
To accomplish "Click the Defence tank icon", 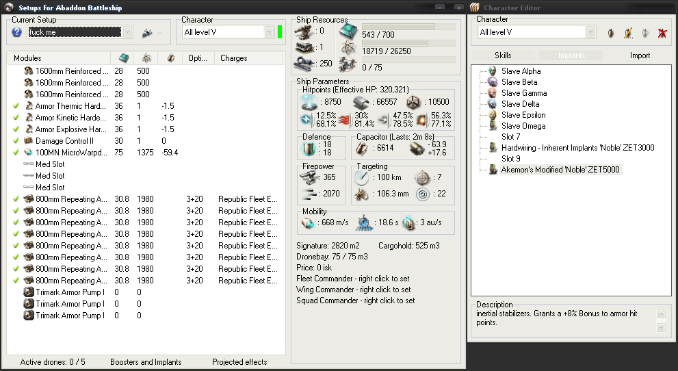I will [x=309, y=149].
